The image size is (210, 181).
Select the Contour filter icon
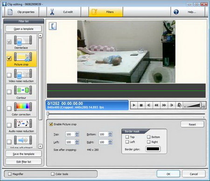point(23,90)
